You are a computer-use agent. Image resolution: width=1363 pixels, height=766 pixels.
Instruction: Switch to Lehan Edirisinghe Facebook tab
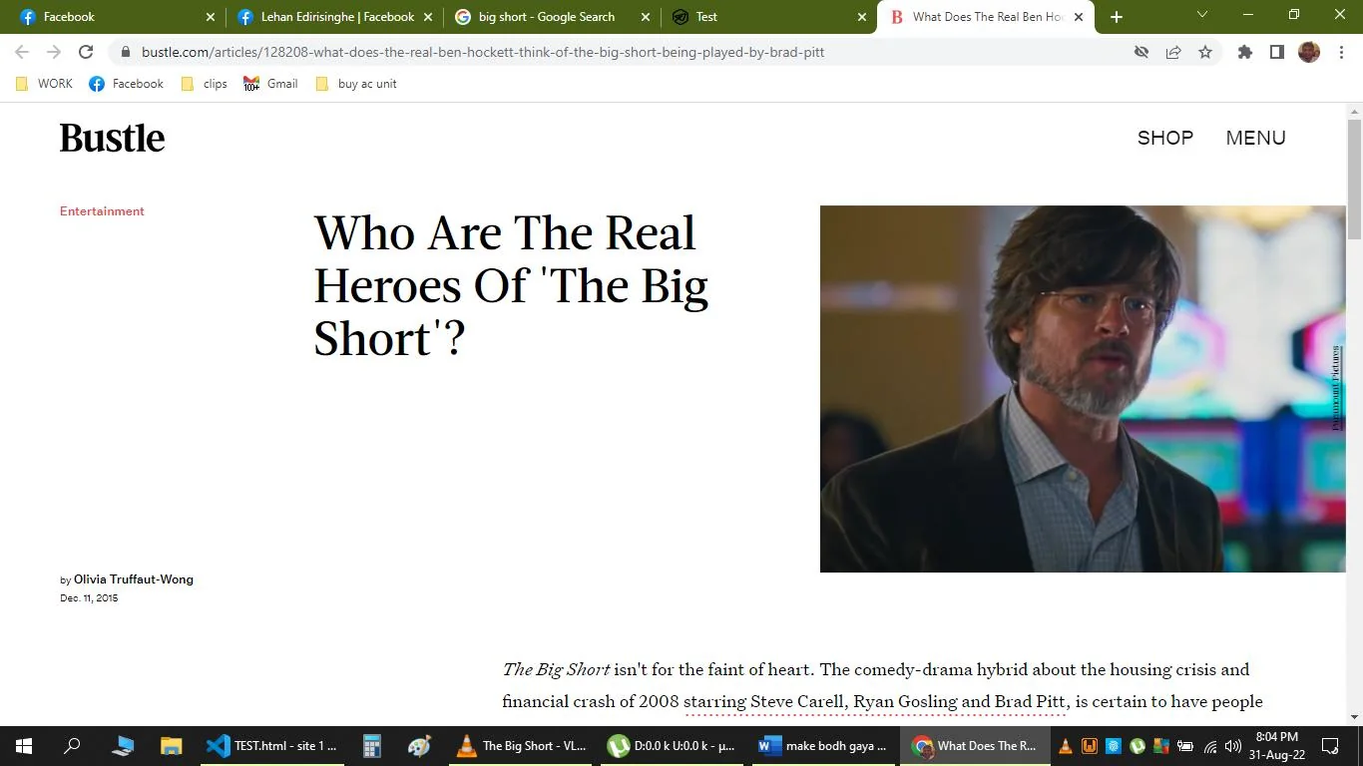click(x=335, y=17)
